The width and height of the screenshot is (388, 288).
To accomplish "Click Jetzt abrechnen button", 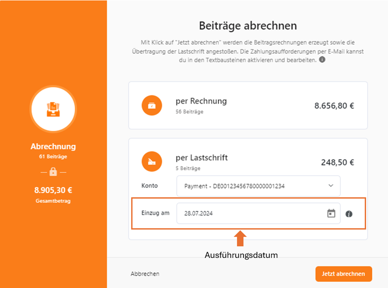I will (344, 274).
